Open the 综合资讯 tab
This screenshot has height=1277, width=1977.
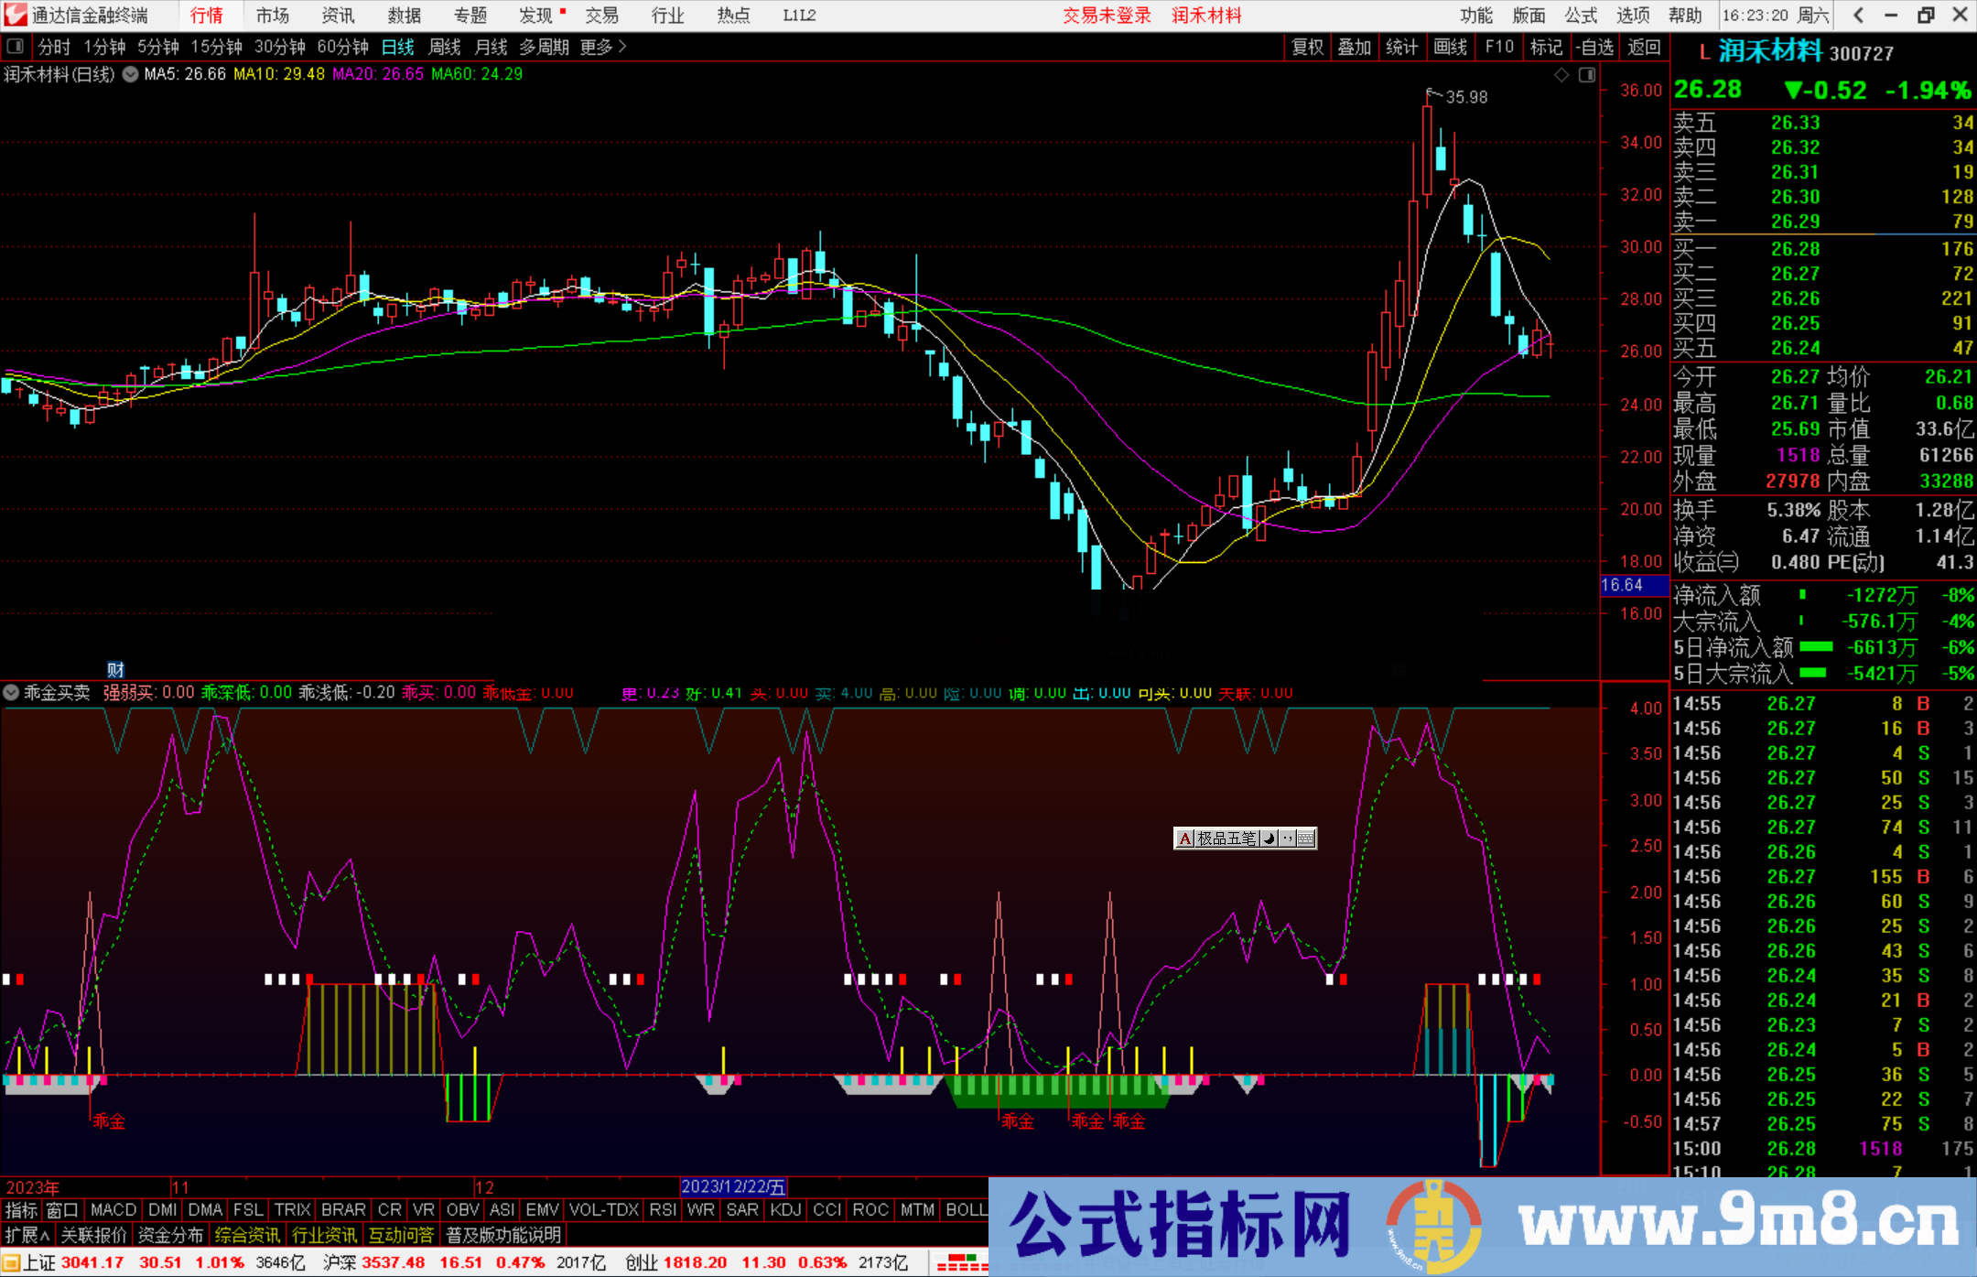point(247,1235)
